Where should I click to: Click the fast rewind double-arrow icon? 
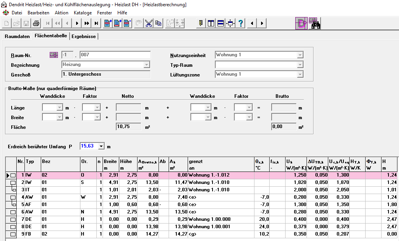click(57, 23)
